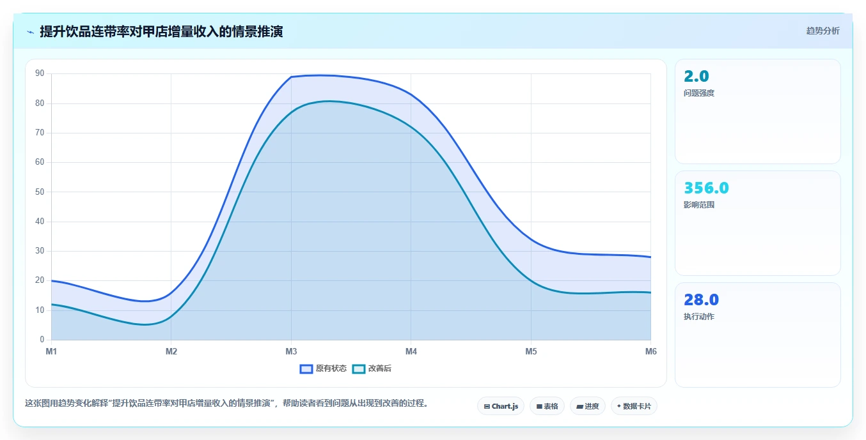Click the M6 x-axis label
The width and height of the screenshot is (866, 440).
pyautogui.click(x=650, y=351)
